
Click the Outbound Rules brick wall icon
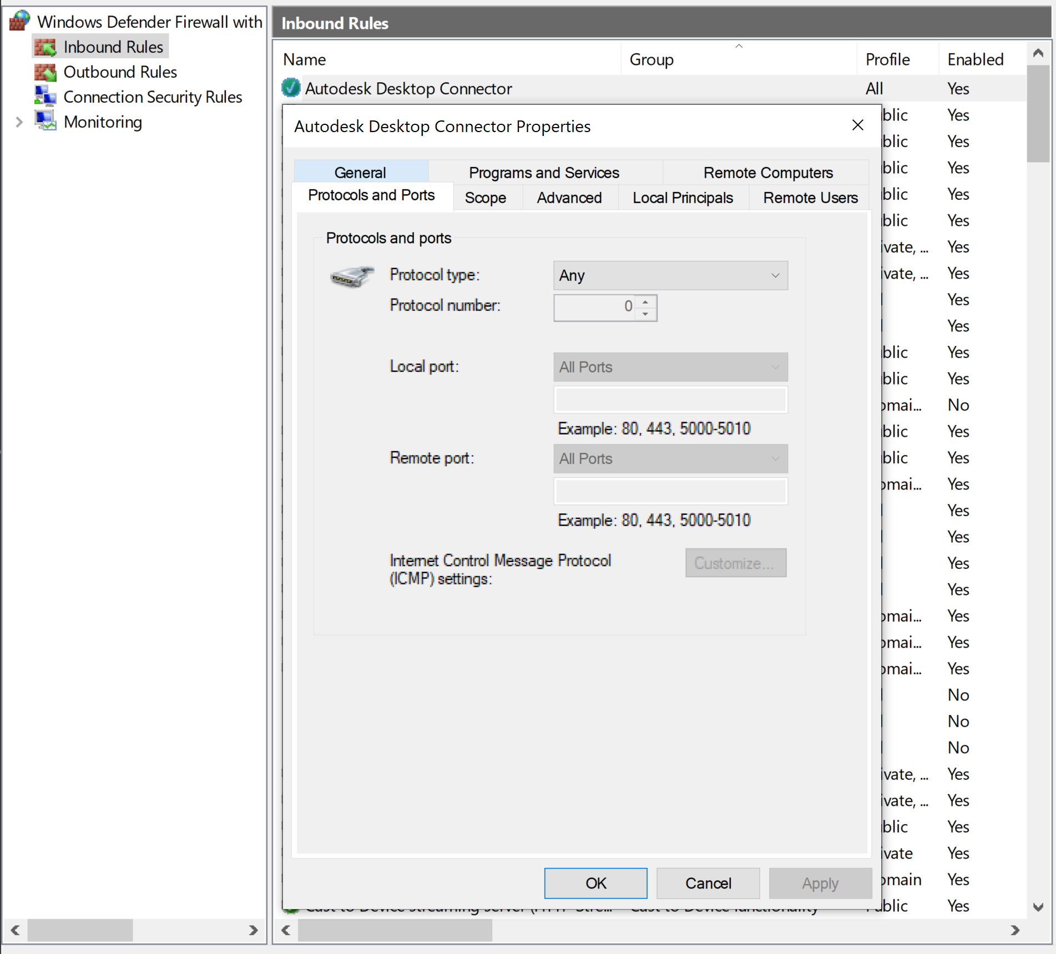coord(45,72)
